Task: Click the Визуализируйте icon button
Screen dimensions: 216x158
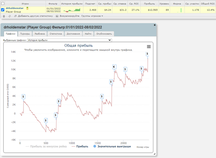Action: coord(57,16)
